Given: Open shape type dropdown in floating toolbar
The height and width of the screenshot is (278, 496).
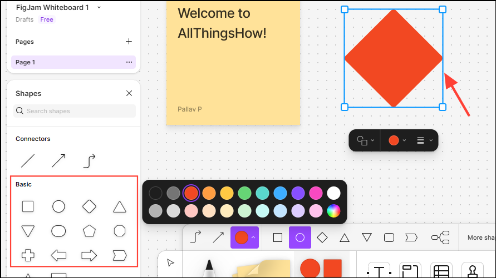Looking at the screenshot, I should (365, 140).
